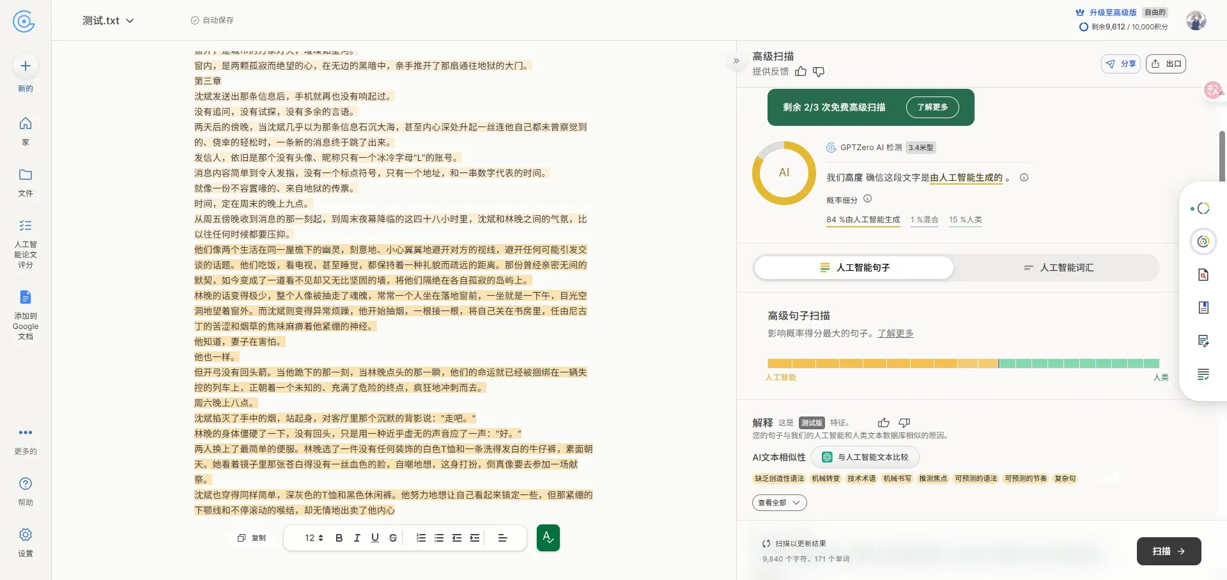
Task: Click the green spell check icon
Action: point(548,538)
